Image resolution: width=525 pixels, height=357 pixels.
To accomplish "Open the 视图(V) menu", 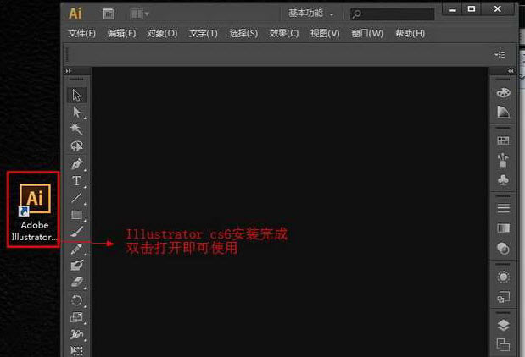I will tap(325, 33).
